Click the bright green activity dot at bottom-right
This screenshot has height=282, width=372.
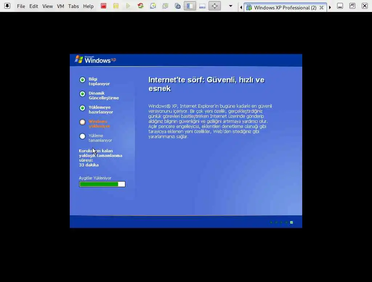pyautogui.click(x=292, y=222)
